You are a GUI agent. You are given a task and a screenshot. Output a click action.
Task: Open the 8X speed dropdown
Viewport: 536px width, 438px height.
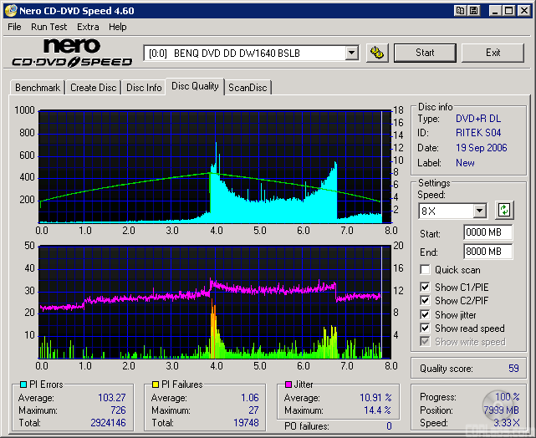pyautogui.click(x=479, y=211)
